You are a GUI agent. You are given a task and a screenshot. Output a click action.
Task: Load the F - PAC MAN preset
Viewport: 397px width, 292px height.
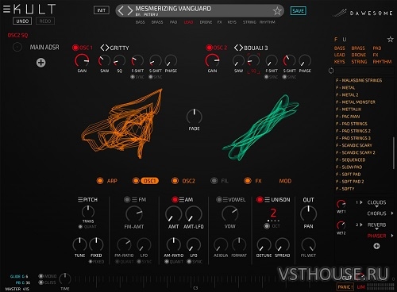tap(348, 117)
